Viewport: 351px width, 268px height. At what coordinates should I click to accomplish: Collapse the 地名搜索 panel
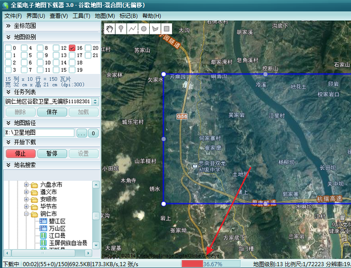[8, 165]
